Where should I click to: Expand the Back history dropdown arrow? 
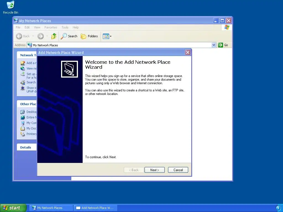coord(33,36)
